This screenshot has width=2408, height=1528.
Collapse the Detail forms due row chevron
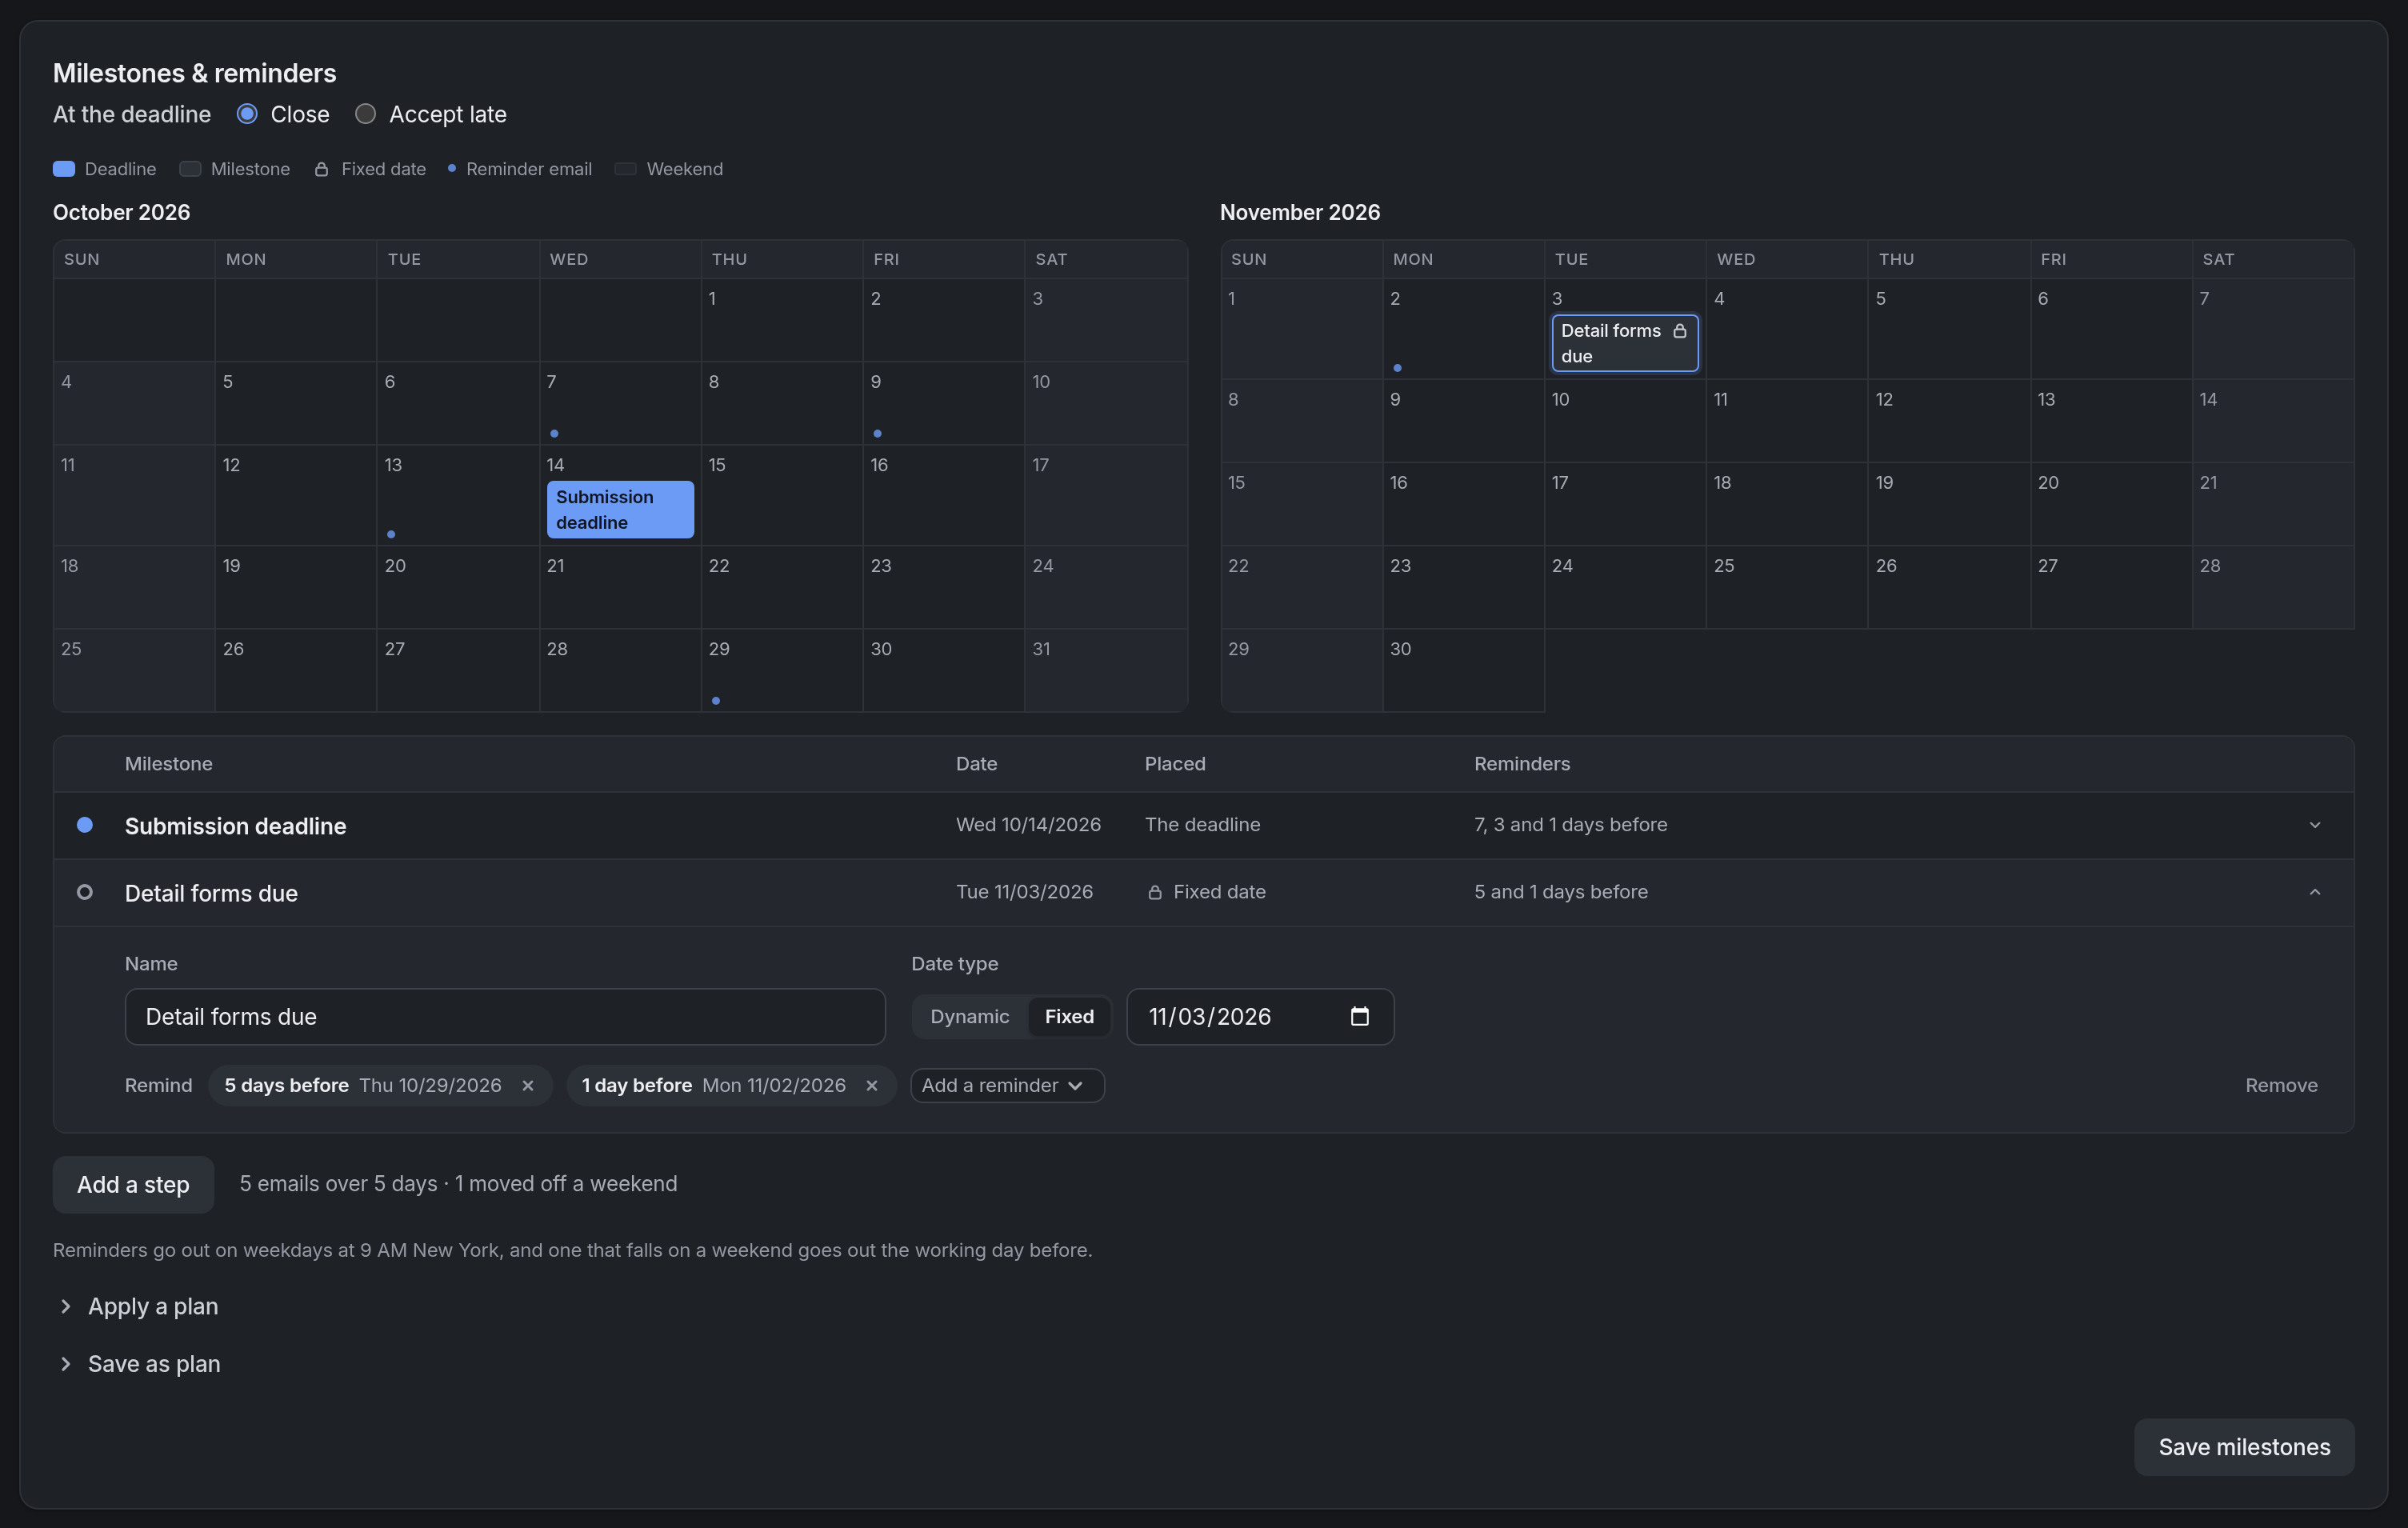[2314, 892]
